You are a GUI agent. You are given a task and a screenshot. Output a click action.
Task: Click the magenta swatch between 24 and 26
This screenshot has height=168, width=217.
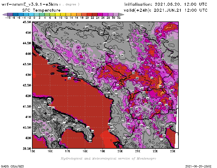[100, 15]
